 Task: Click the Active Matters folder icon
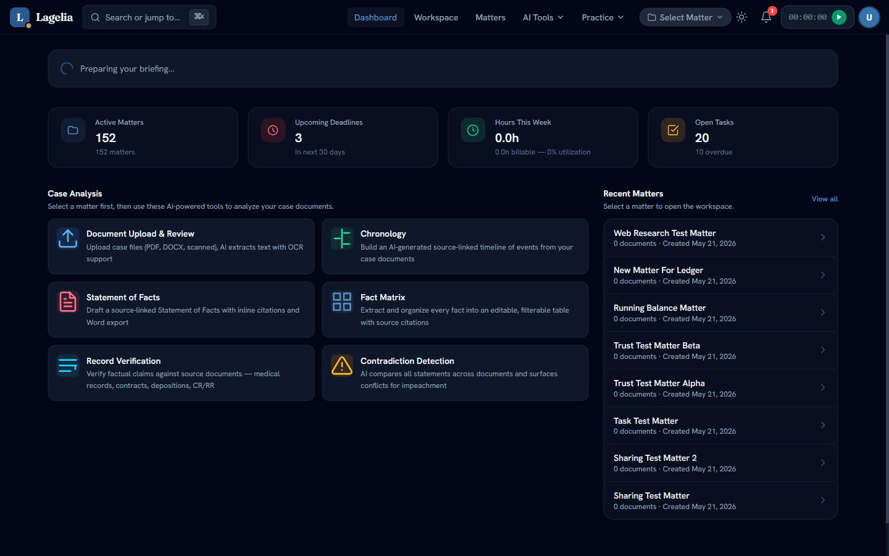coord(73,130)
